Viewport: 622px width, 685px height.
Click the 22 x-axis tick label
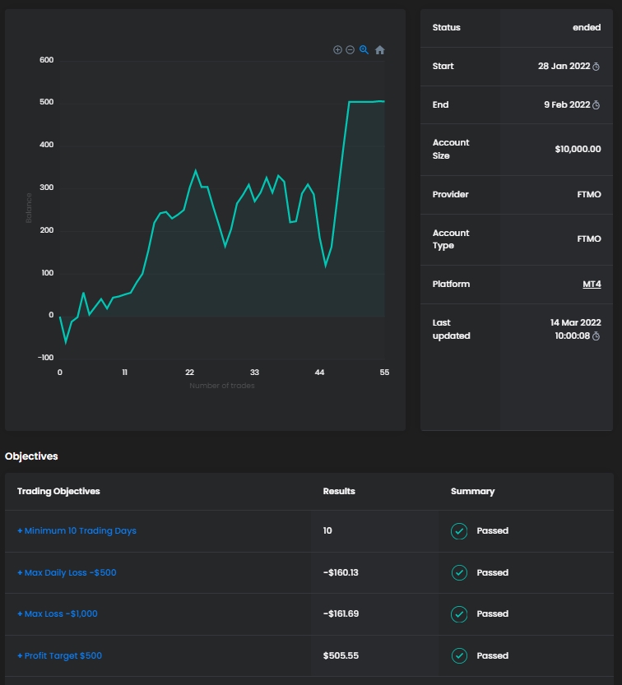click(x=189, y=373)
